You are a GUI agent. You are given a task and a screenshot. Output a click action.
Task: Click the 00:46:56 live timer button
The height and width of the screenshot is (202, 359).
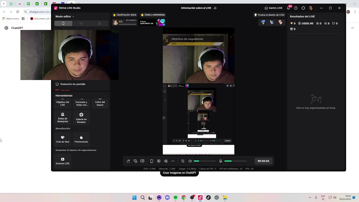(x=263, y=161)
